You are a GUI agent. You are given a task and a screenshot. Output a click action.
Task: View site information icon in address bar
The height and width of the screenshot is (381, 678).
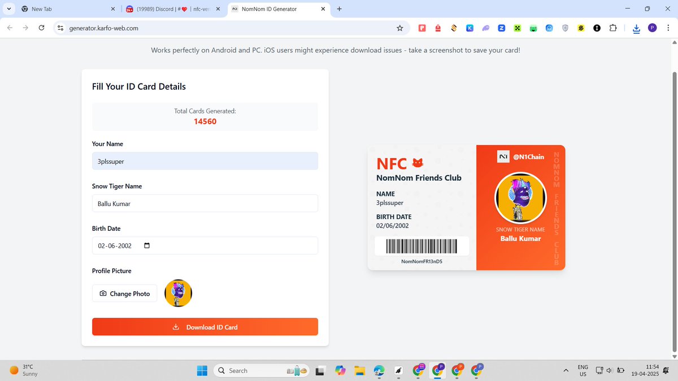(61, 28)
